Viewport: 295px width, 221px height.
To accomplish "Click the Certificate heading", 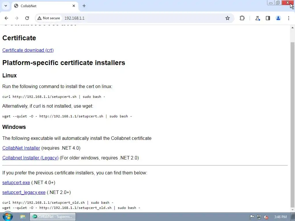I will 19,38.
